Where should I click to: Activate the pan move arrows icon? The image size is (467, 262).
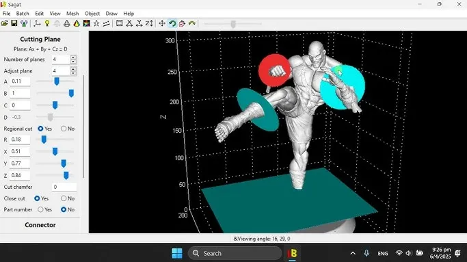[x=162, y=23]
